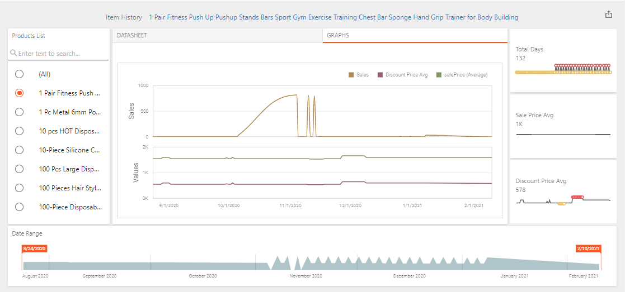Click the 8/24/2020 date range start handle
Screen dimensions: 625x292
tap(35, 248)
